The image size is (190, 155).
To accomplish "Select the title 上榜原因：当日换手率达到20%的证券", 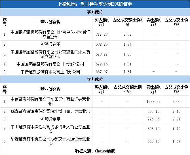I will click(x=95, y=4).
